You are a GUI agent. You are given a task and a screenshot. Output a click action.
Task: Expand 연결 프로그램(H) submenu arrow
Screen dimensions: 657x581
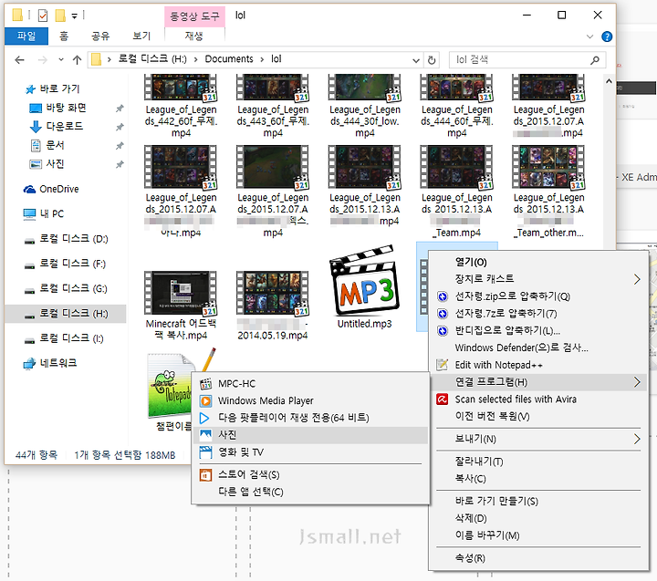[637, 382]
